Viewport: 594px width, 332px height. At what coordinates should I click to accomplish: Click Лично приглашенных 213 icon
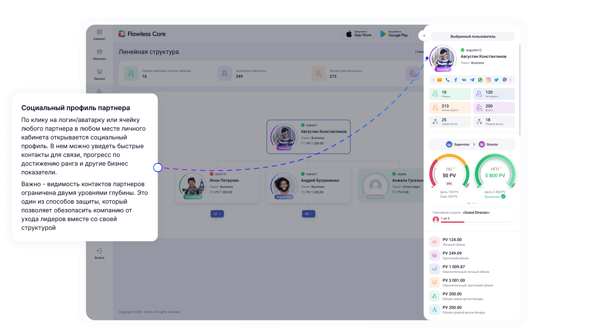(319, 74)
